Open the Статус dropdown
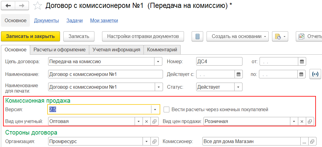The height and width of the screenshot is (147, 322). coord(238,87)
